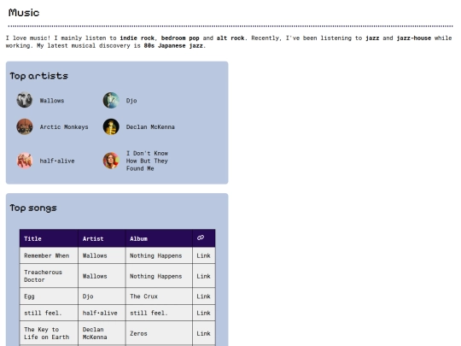Image resolution: width=461 pixels, height=346 pixels.
Task: Click the Wallows artist cell for Remember When
Action: tap(102, 255)
